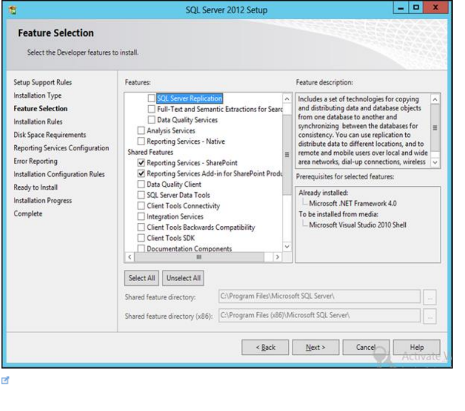Select the Feature Selection step
Viewport: 465px width, 411px height.
[40, 109]
